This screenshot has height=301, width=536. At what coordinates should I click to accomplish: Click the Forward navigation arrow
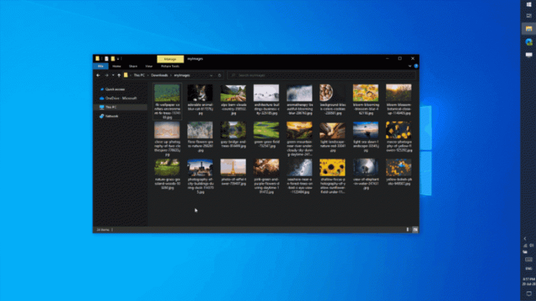[106, 75]
